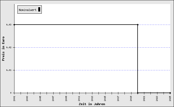
Task: Click the y-axis label 0.01
Action: click(x=9, y=70)
